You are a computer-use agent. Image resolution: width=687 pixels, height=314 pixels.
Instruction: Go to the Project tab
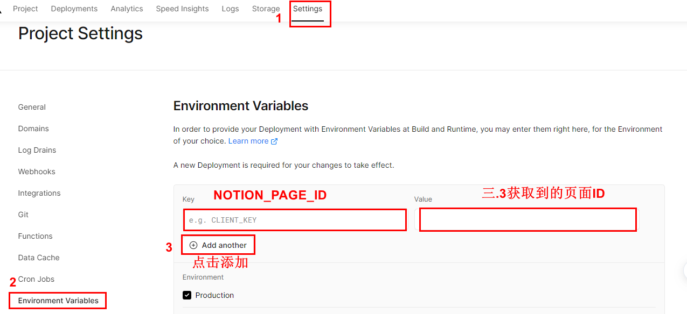click(x=25, y=9)
